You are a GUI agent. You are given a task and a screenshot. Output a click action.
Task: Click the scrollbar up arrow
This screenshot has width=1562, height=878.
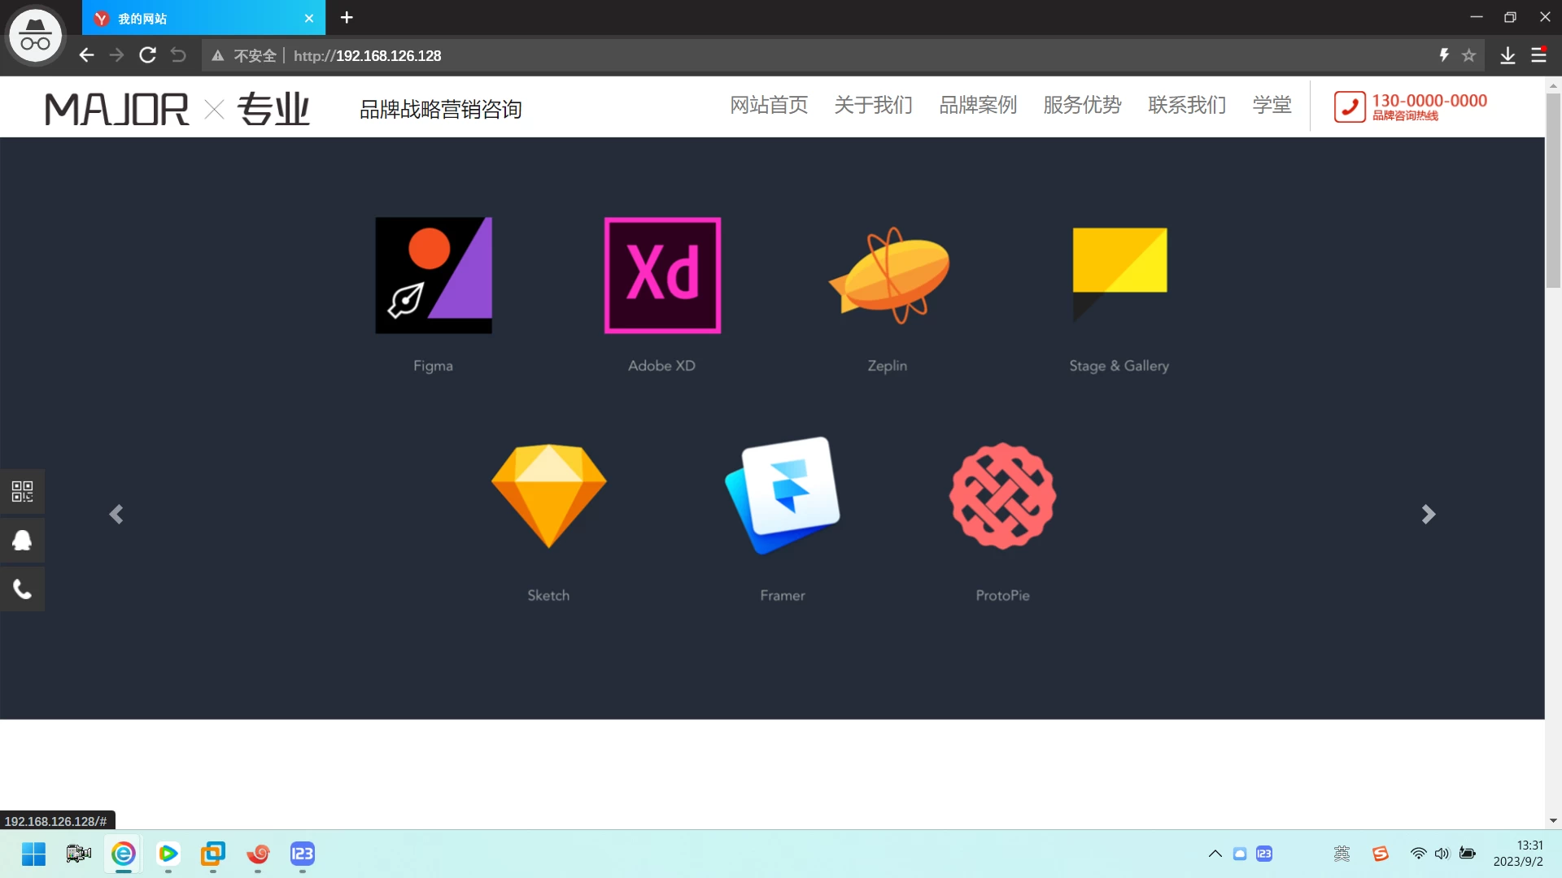point(1553,85)
